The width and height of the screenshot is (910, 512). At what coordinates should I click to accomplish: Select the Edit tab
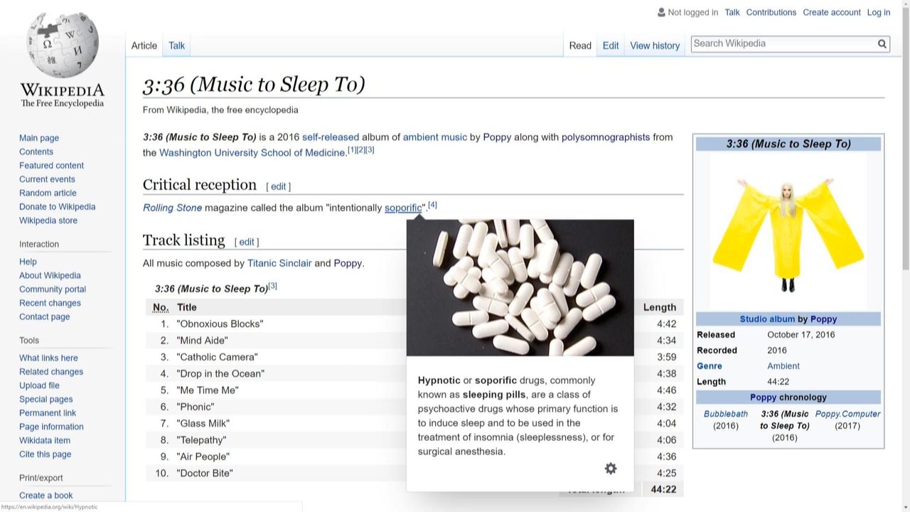tap(610, 46)
